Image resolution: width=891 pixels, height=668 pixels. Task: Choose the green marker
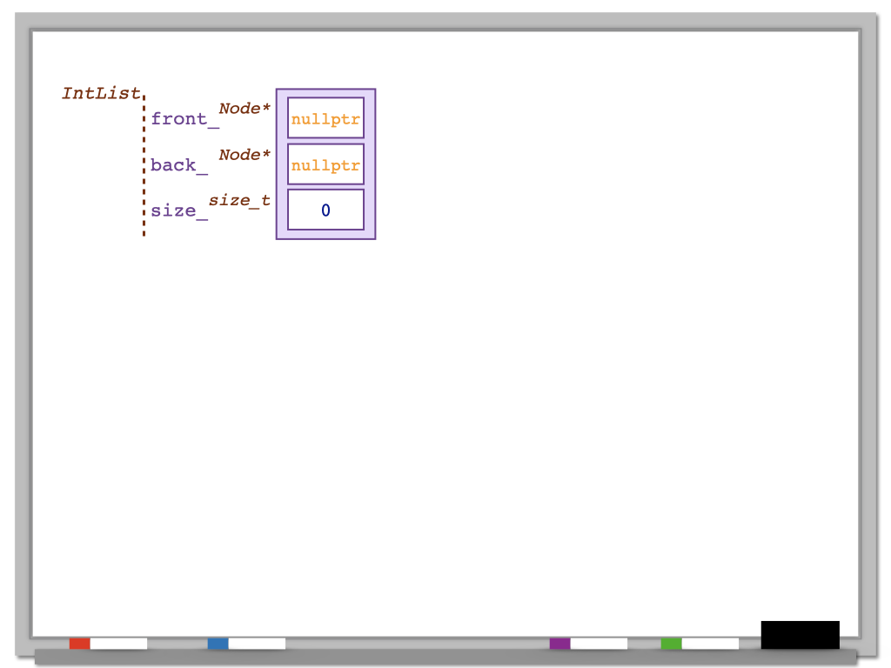tap(700, 644)
